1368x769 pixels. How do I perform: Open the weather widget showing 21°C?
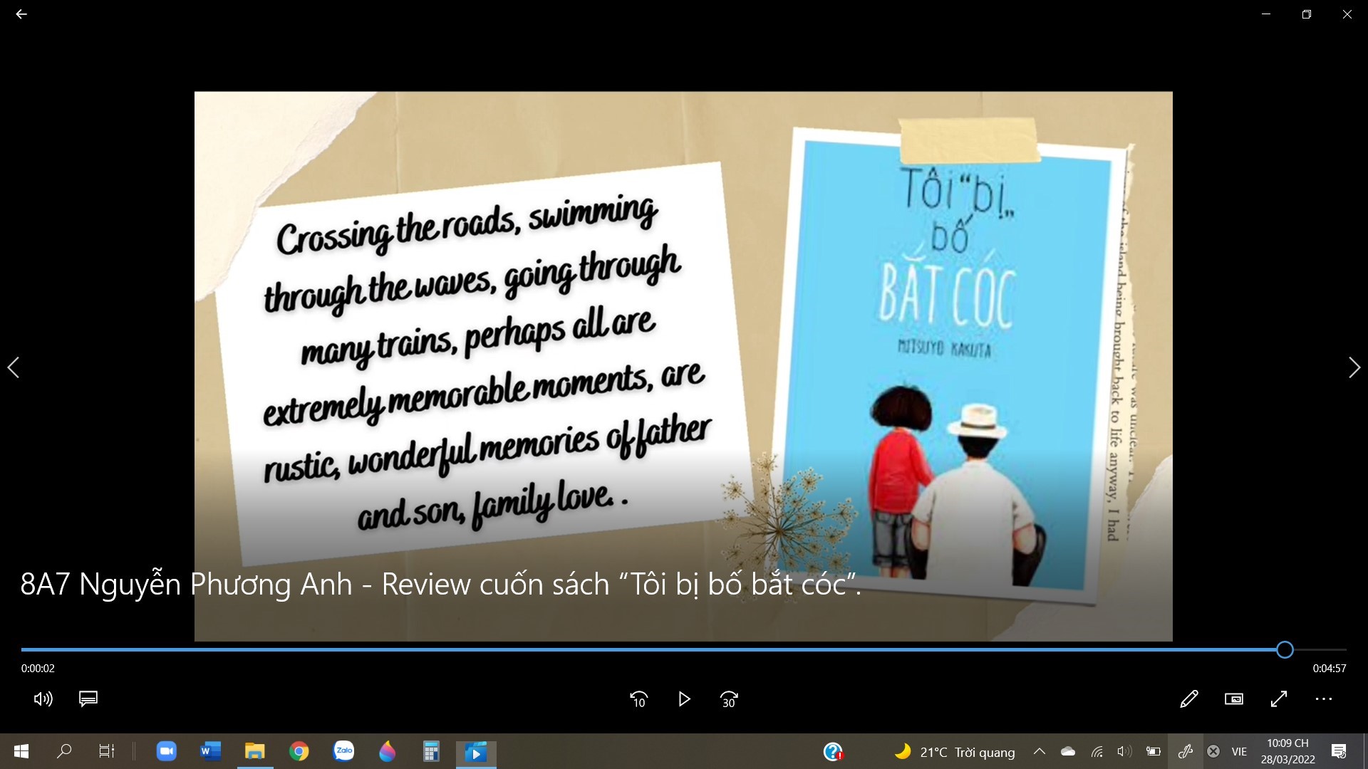[x=955, y=752]
